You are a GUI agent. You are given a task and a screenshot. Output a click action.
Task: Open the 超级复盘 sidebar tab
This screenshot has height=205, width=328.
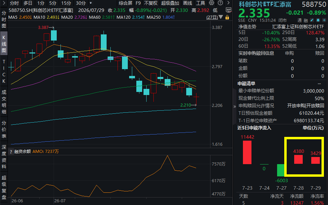(4, 187)
